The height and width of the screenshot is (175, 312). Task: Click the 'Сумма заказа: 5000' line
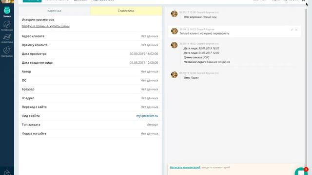196,57
